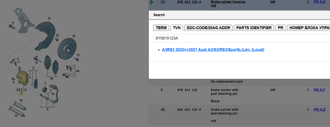Click the 'left' value in the 8Y0 615 125 row
The width and height of the screenshot is (330, 127).
coord(273,90)
